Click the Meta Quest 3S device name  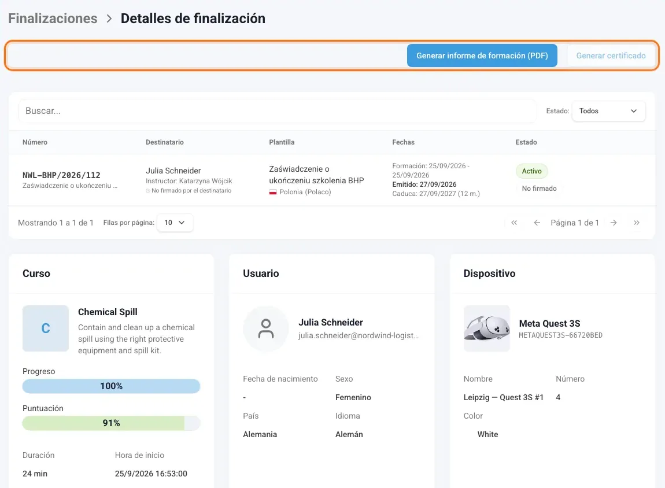click(x=550, y=323)
